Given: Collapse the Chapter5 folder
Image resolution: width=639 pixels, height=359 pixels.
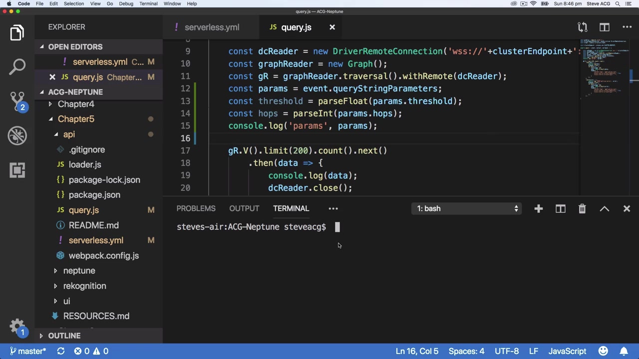Looking at the screenshot, I should pyautogui.click(x=76, y=119).
